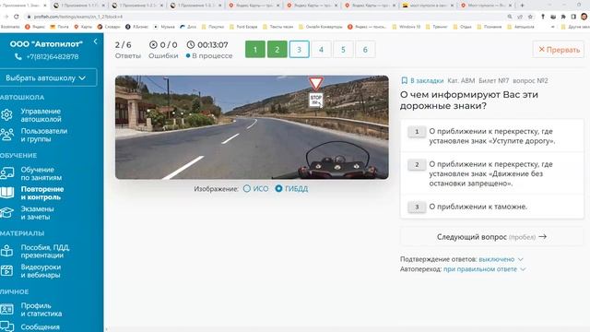Click zoom magnifier icon in address bar
Viewport: 590px width, 332px height.
pyautogui.click(x=510, y=17)
